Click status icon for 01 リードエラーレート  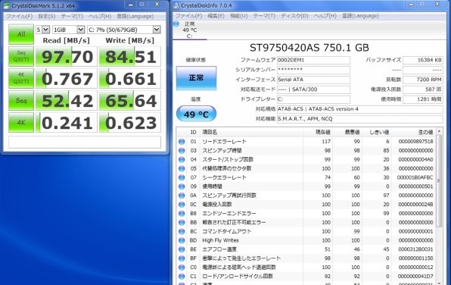click(182, 142)
